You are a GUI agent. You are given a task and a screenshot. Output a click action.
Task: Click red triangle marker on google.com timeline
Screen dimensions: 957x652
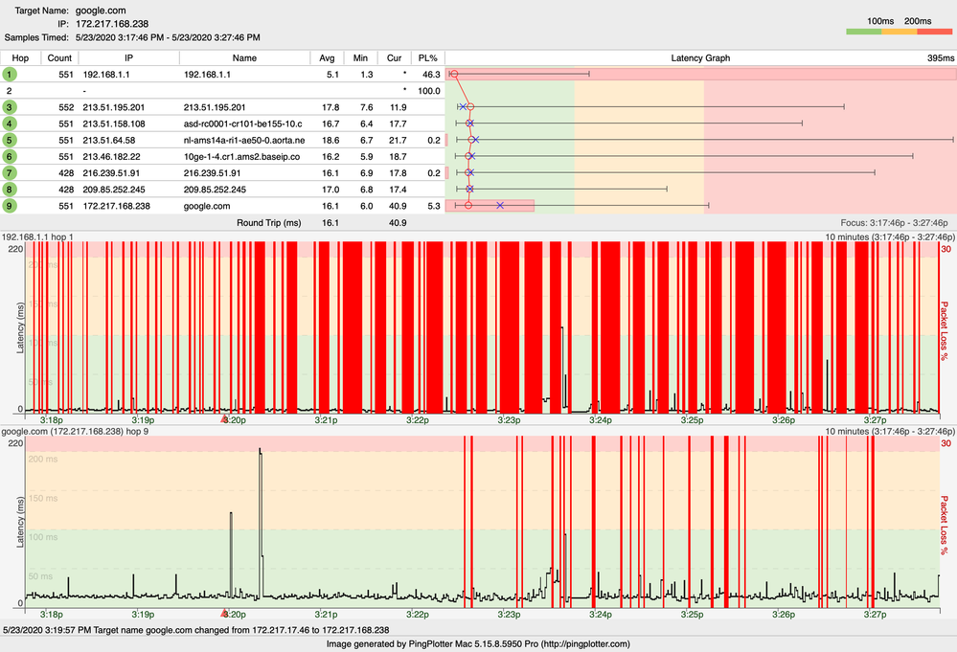click(225, 612)
